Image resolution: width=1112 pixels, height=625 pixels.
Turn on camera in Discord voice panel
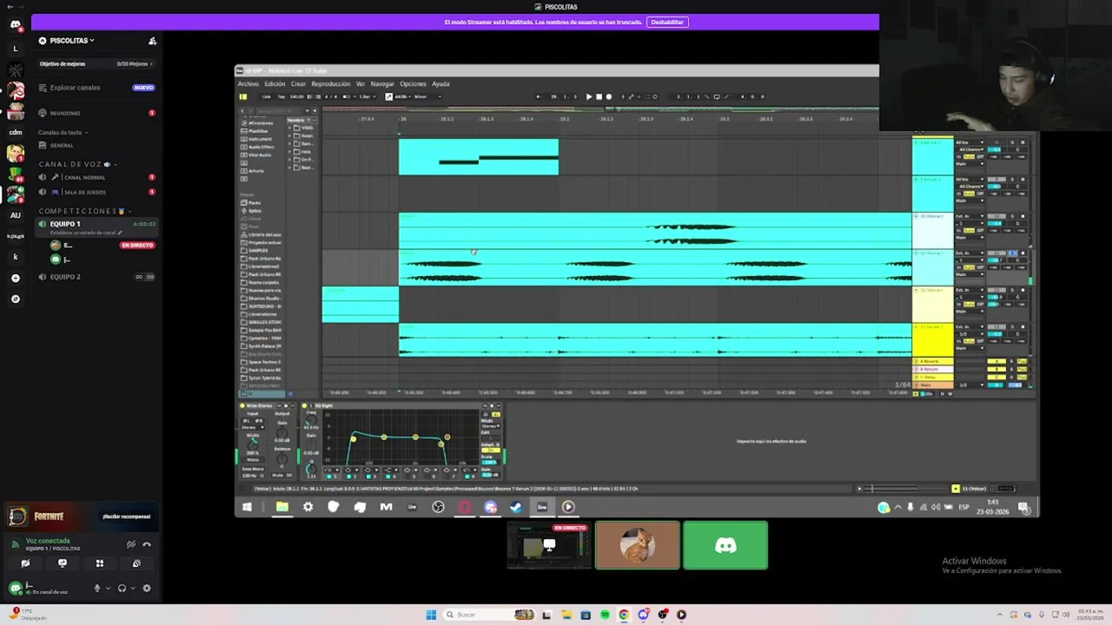25,563
